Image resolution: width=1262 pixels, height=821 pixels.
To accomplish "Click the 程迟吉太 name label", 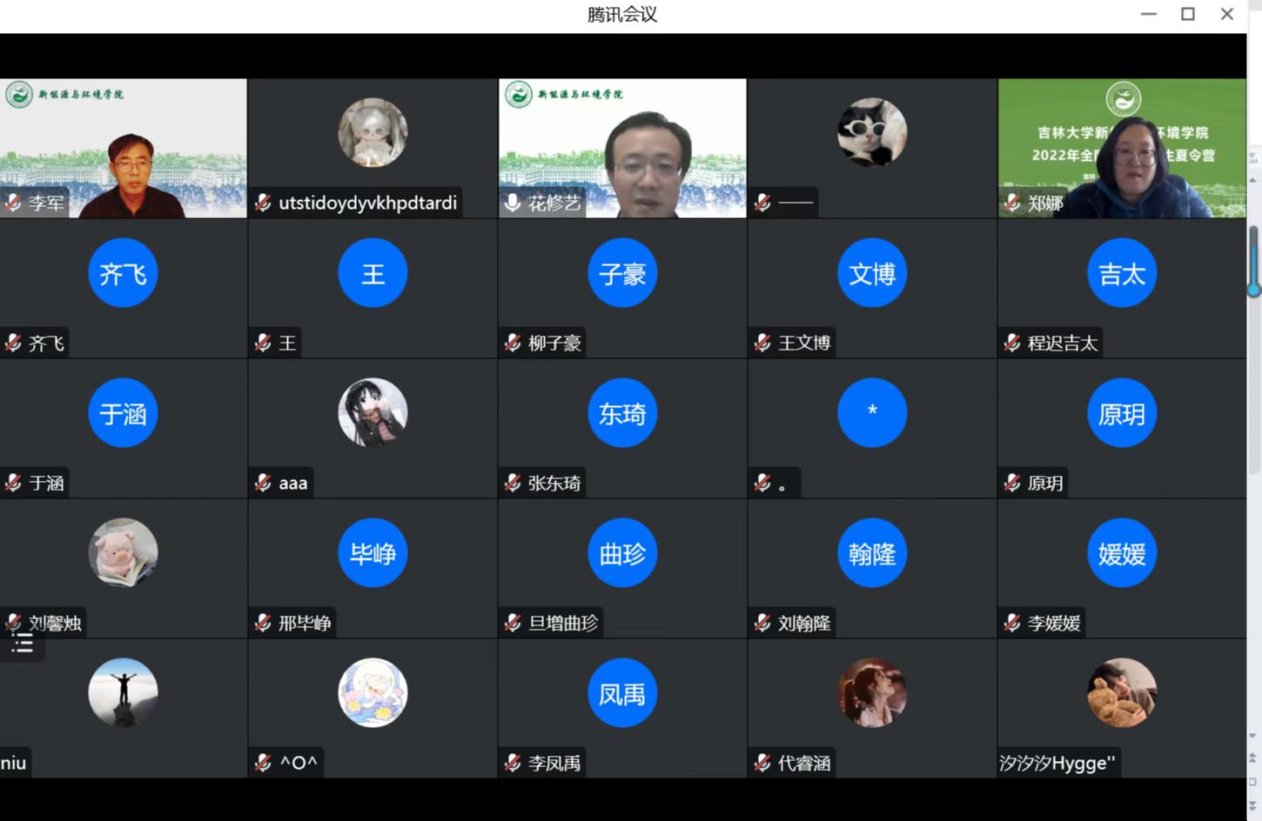I will [x=1062, y=344].
